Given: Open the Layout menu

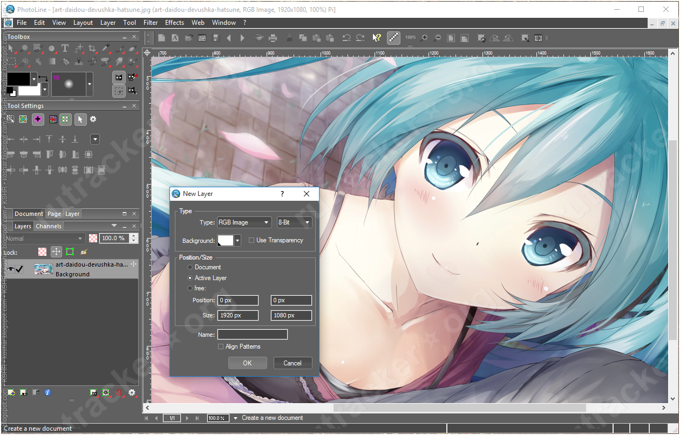Looking at the screenshot, I should point(83,23).
